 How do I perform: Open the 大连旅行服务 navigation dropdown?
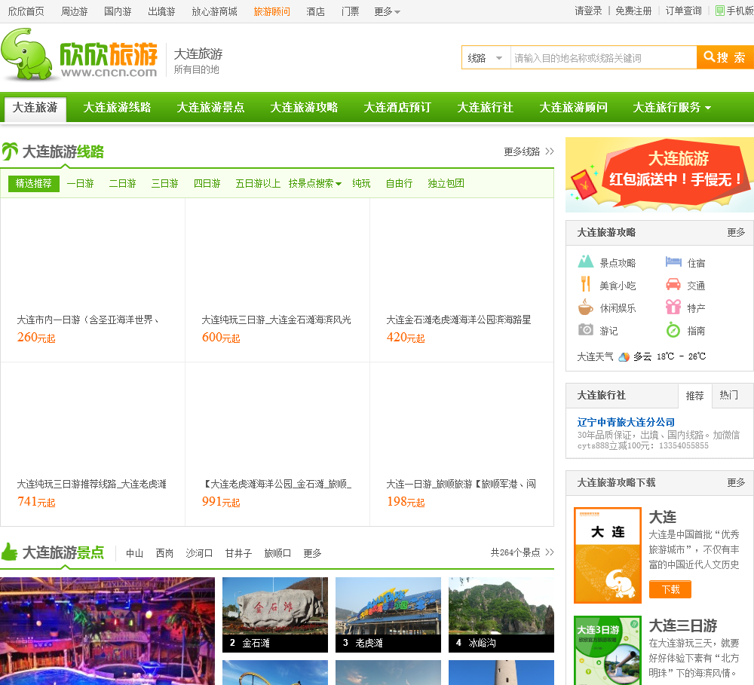pos(671,108)
